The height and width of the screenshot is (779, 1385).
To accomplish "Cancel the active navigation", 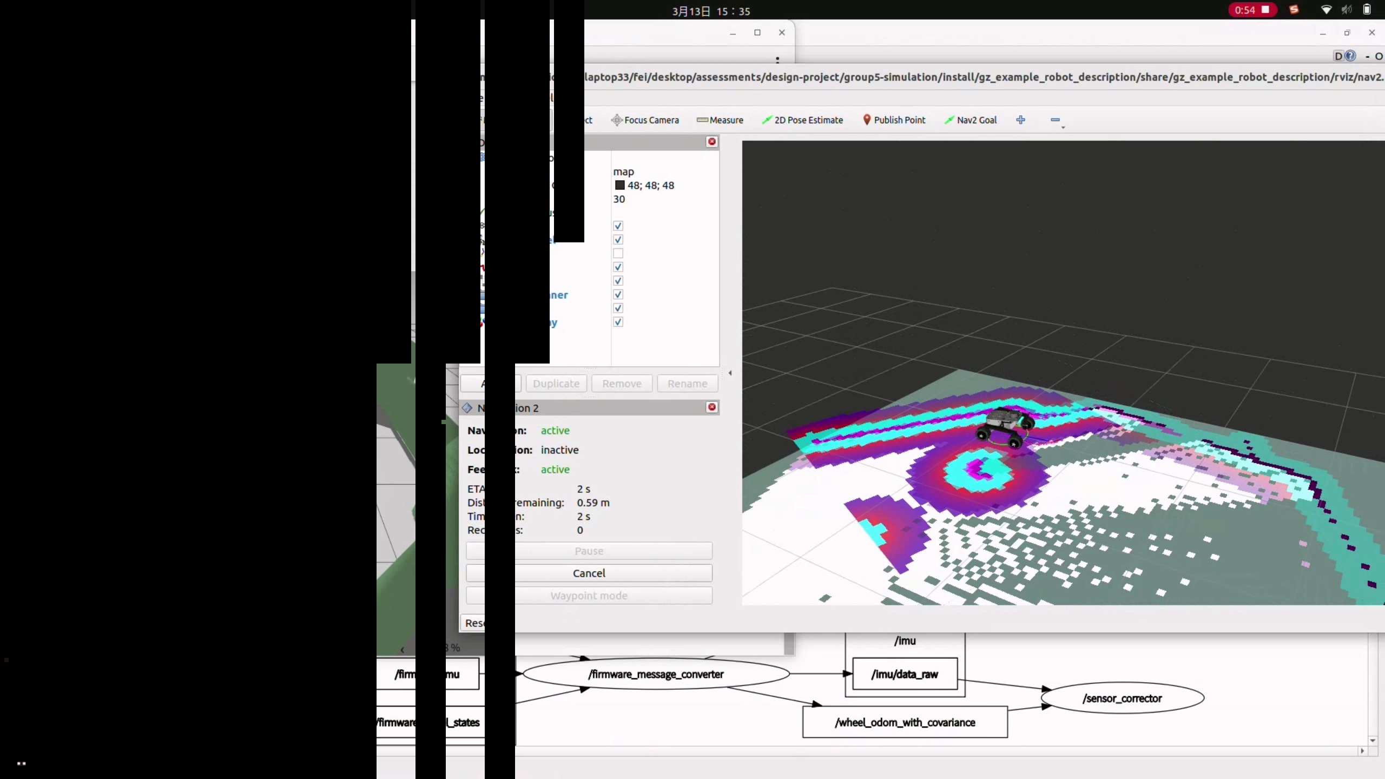I will click(x=589, y=573).
